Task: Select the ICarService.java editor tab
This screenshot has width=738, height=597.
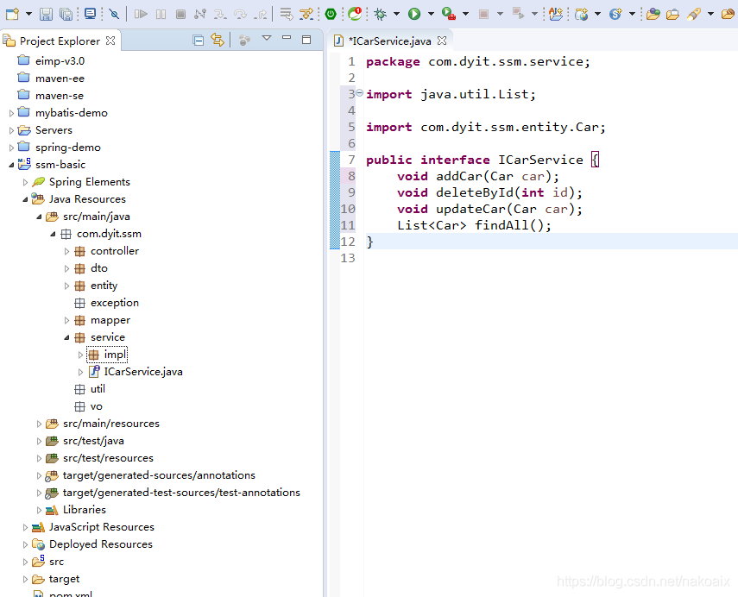Action: pos(388,41)
